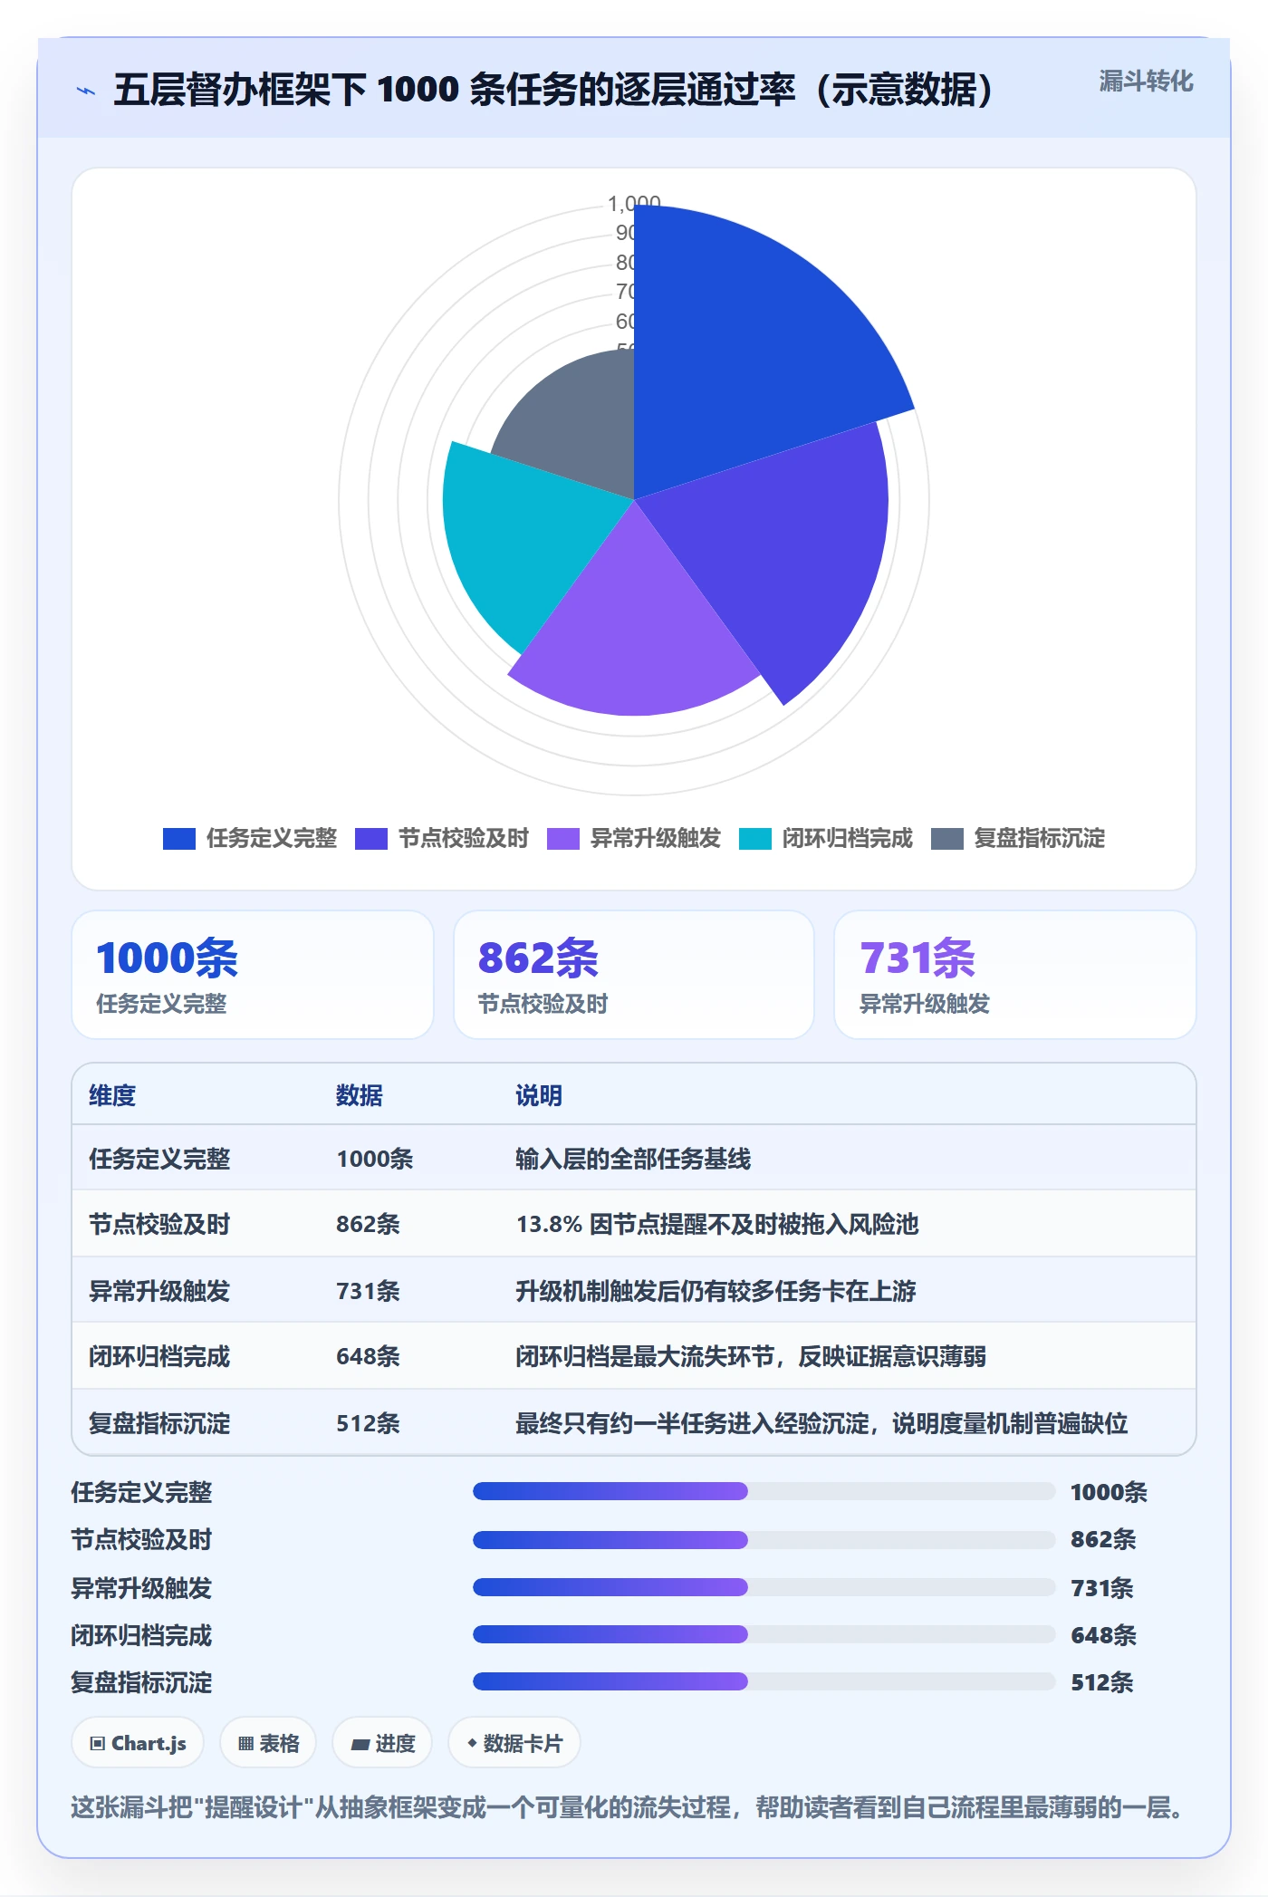Toggle the 节点校验及时 legend swatch
The height and width of the screenshot is (1897, 1268).
click(x=371, y=839)
